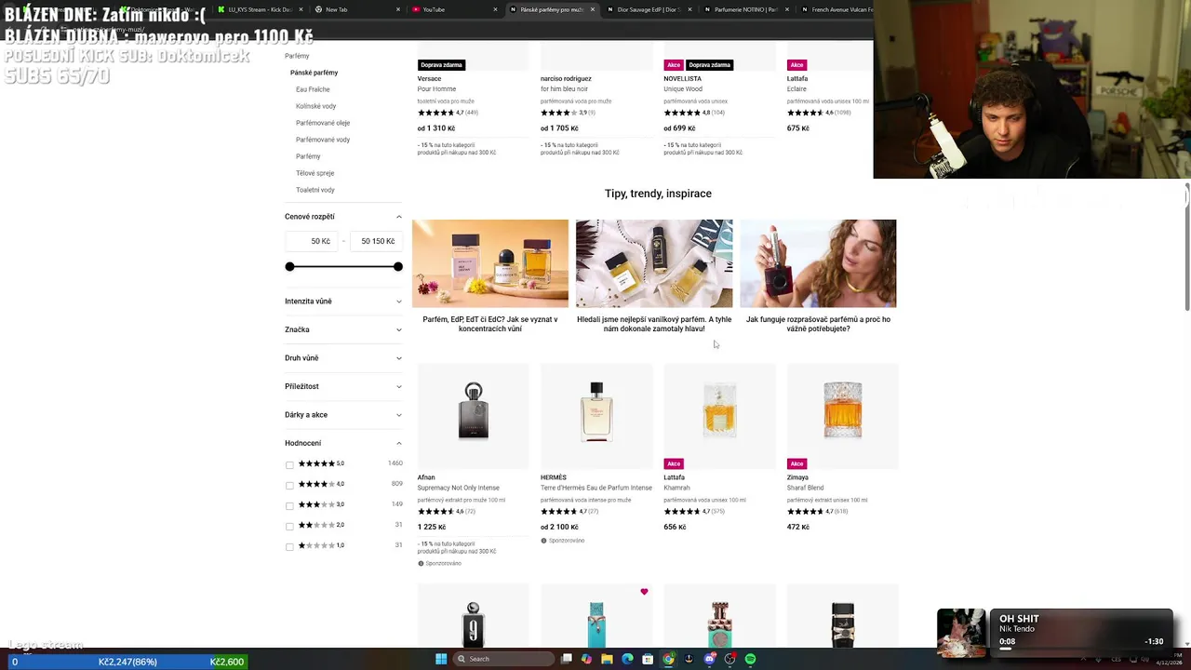Open the Afnan Supremacy Not Only Intense product
Image resolution: width=1191 pixels, height=670 pixels.
[473, 416]
